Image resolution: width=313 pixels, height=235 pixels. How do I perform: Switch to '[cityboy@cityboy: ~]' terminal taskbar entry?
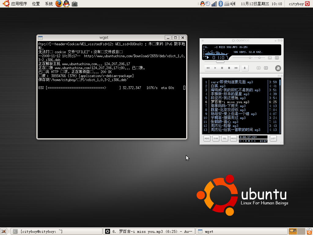tap(57, 231)
